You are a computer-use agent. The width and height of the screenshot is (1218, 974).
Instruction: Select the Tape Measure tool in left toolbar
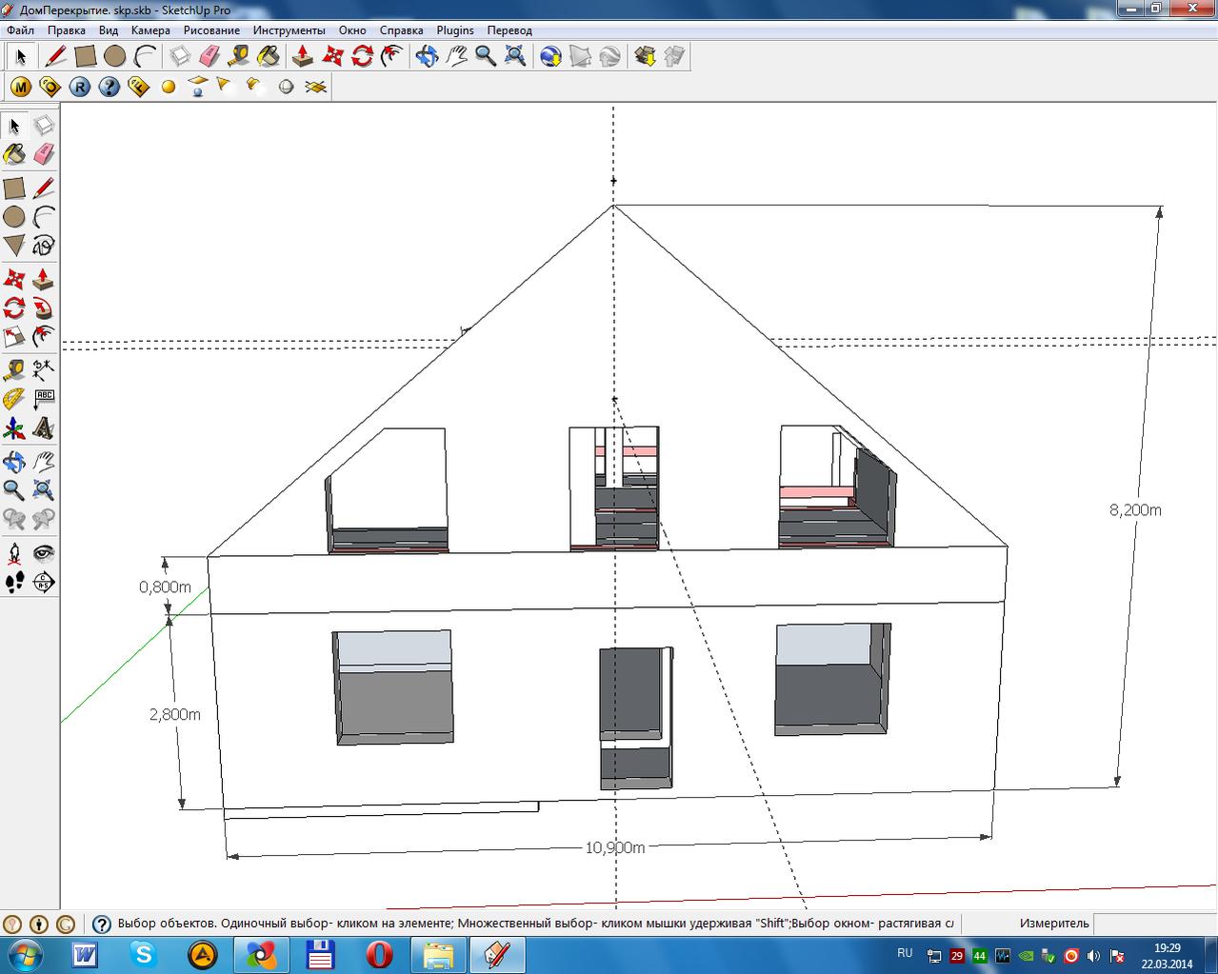point(14,369)
